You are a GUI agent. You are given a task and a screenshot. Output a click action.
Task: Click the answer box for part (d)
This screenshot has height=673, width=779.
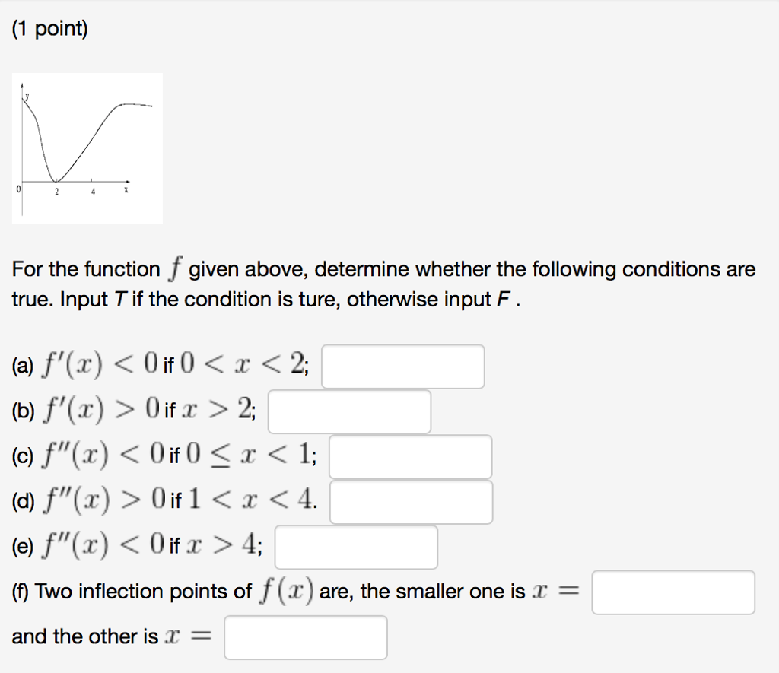[x=409, y=501]
